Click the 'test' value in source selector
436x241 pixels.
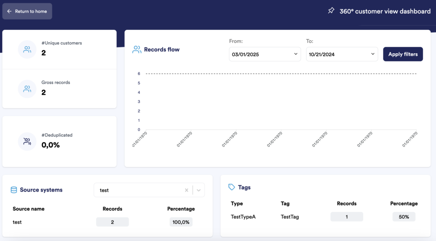(x=104, y=190)
